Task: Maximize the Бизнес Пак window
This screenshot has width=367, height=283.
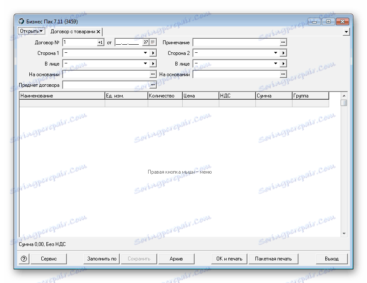Action: click(x=328, y=22)
